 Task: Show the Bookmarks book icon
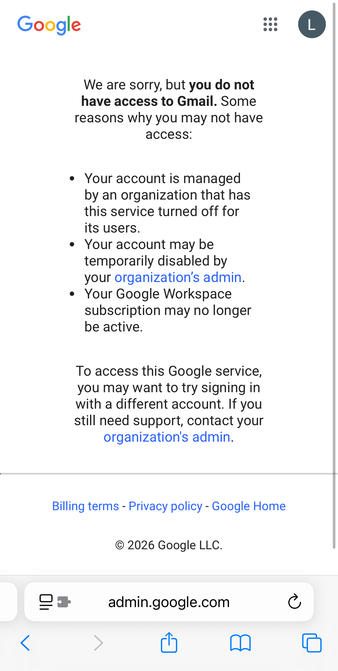[240, 643]
